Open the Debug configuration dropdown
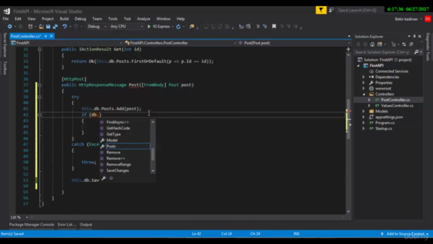Image resolution: width=433 pixels, height=244 pixels. coord(97,26)
